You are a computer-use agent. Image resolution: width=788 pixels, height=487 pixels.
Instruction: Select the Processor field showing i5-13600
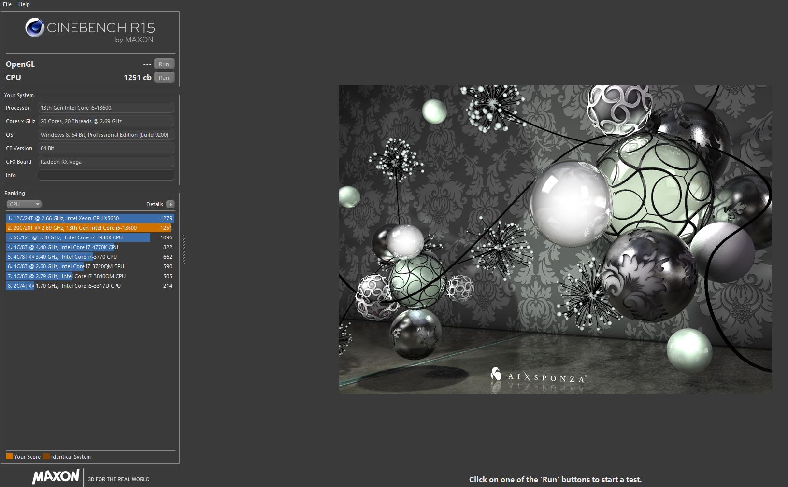[x=106, y=108]
